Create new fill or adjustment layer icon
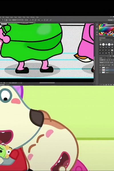The height and width of the screenshot is (171, 114). tap(109, 85)
